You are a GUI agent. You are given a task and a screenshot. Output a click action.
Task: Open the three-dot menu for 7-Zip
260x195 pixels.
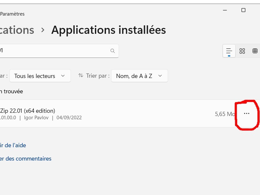[x=246, y=113]
